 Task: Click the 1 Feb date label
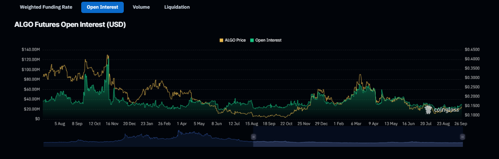pyautogui.click(x=339, y=124)
